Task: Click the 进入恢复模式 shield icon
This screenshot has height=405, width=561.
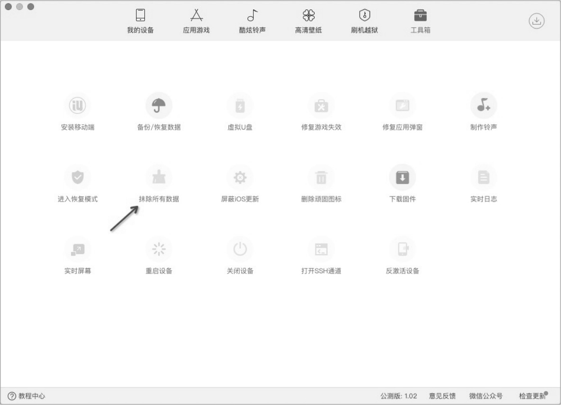Action: 78,177
